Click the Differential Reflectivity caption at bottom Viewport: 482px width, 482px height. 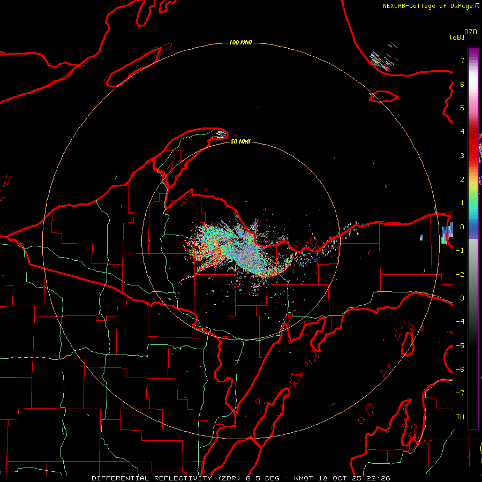(241, 478)
